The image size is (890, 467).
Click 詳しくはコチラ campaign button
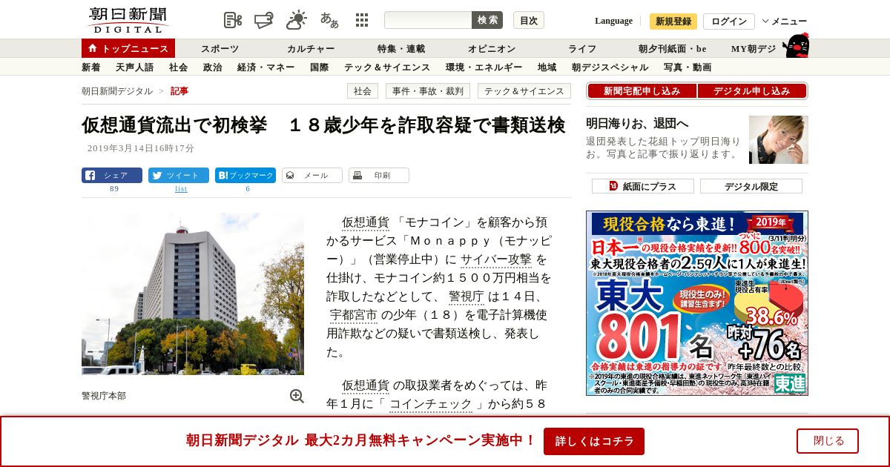click(x=594, y=441)
